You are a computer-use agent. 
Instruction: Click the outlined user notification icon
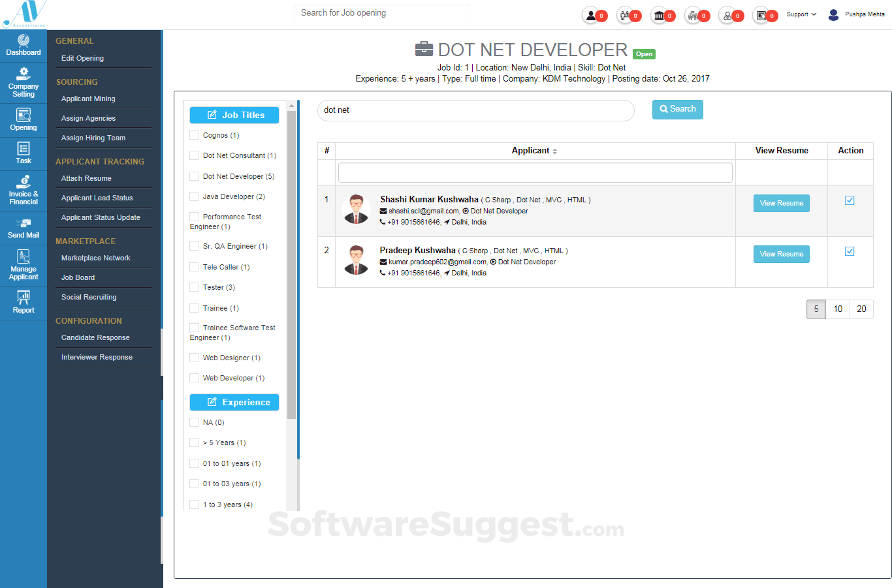pyautogui.click(x=727, y=16)
